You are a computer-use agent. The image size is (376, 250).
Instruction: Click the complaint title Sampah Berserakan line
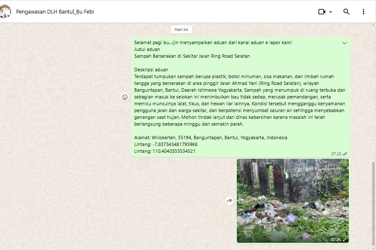pos(192,56)
